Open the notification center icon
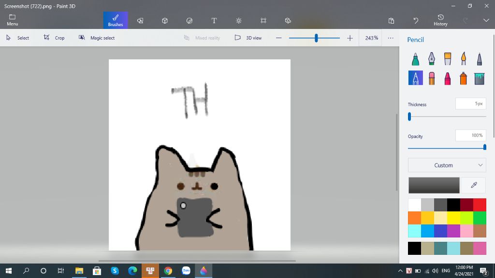The height and width of the screenshot is (278, 495). [483, 271]
